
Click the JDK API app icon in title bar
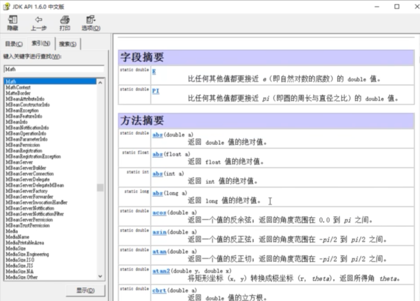pos(6,6)
